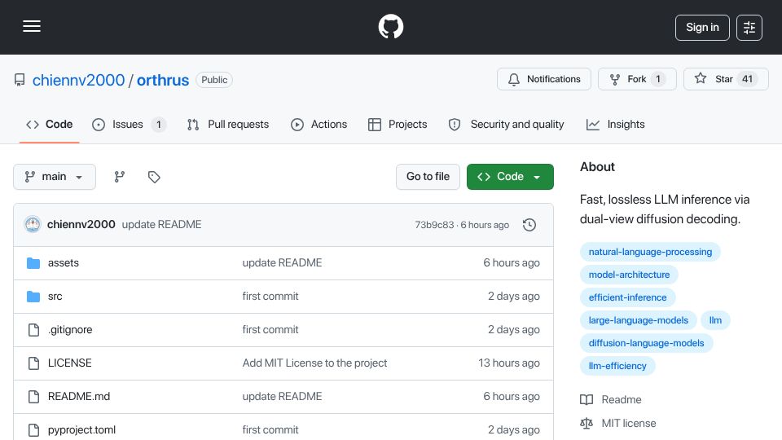Expand the green Code dropdown
Viewport: 782px width, 440px height.
click(x=510, y=177)
